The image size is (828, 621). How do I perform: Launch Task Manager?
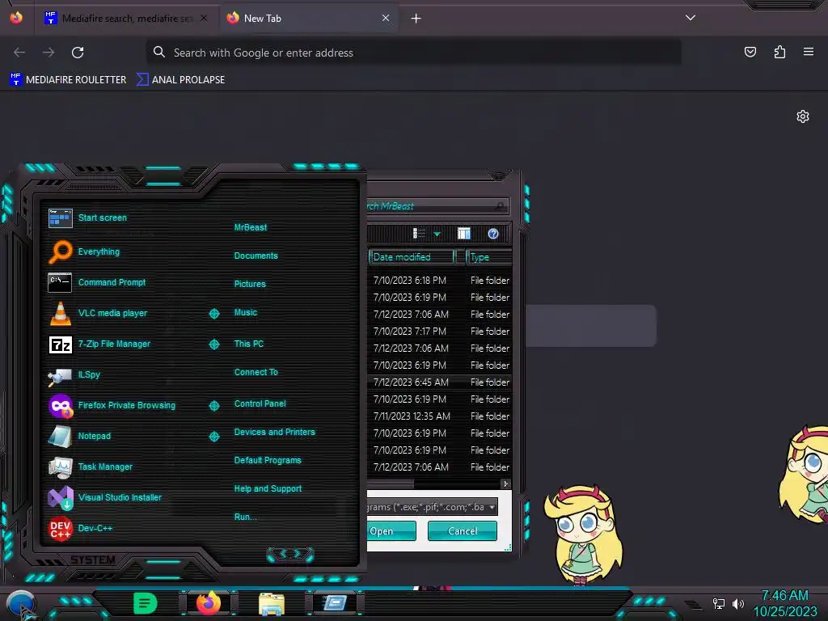point(91,467)
